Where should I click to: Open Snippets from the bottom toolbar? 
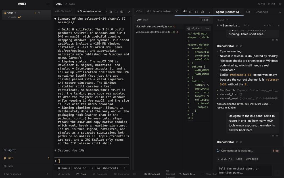pyautogui.click(x=100, y=174)
